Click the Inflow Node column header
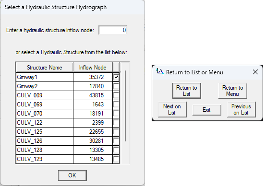Viewport: 265px width, 186px height. (x=93, y=68)
